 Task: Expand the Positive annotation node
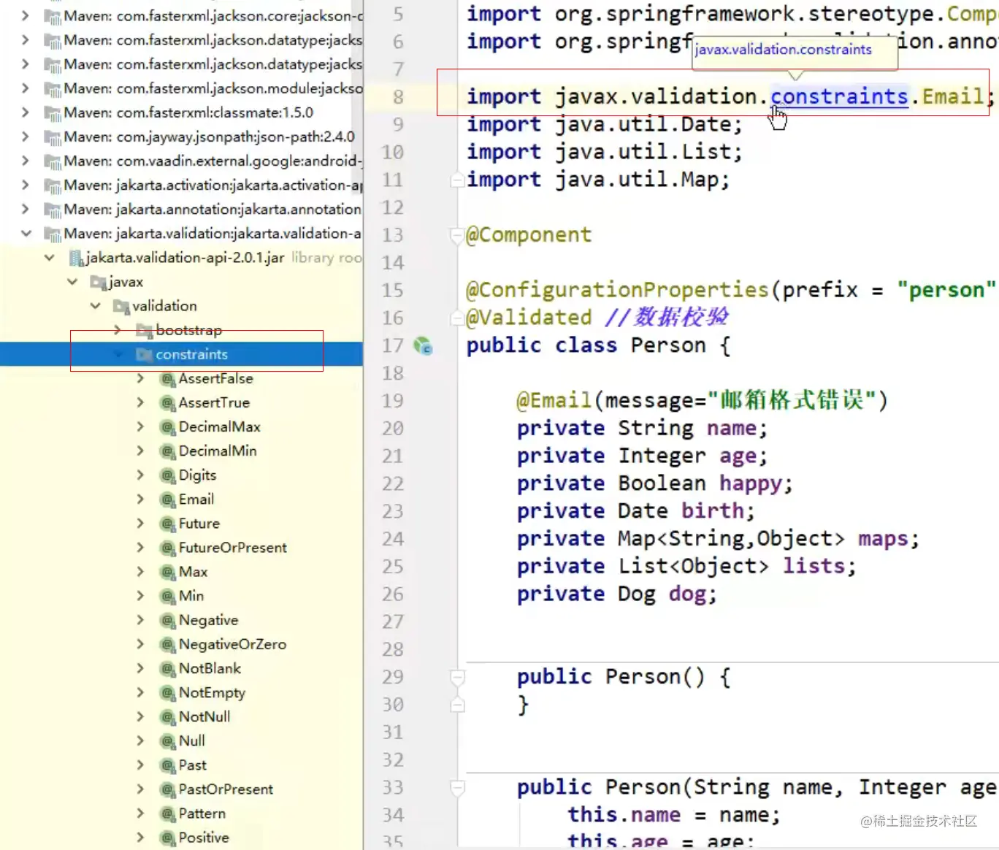point(141,837)
